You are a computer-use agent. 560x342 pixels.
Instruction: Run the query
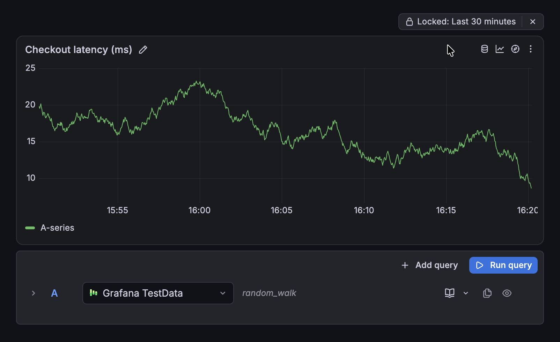point(503,265)
